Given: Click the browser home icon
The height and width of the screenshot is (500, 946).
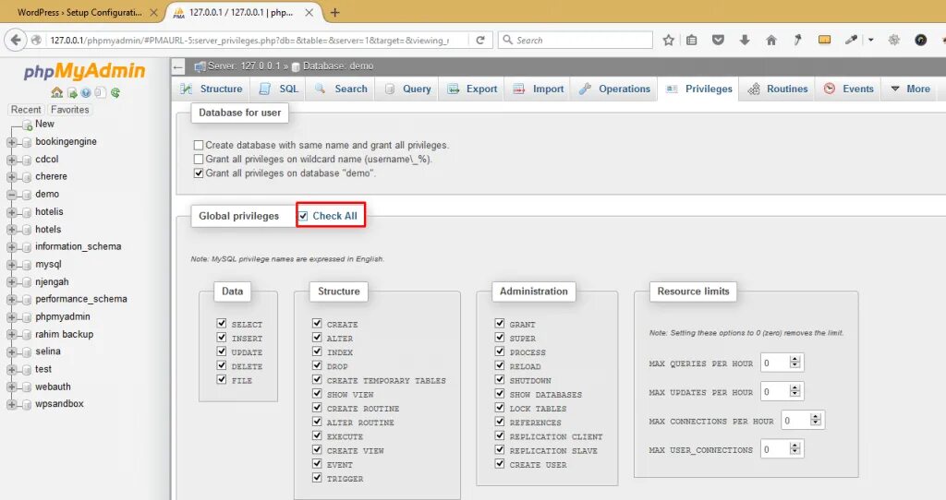Looking at the screenshot, I should [771, 41].
